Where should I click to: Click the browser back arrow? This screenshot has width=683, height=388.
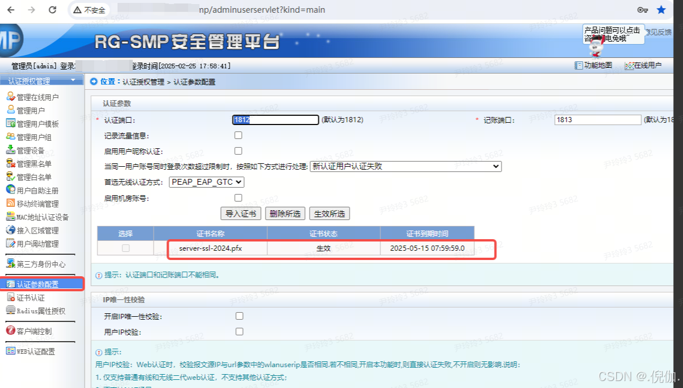[11, 10]
